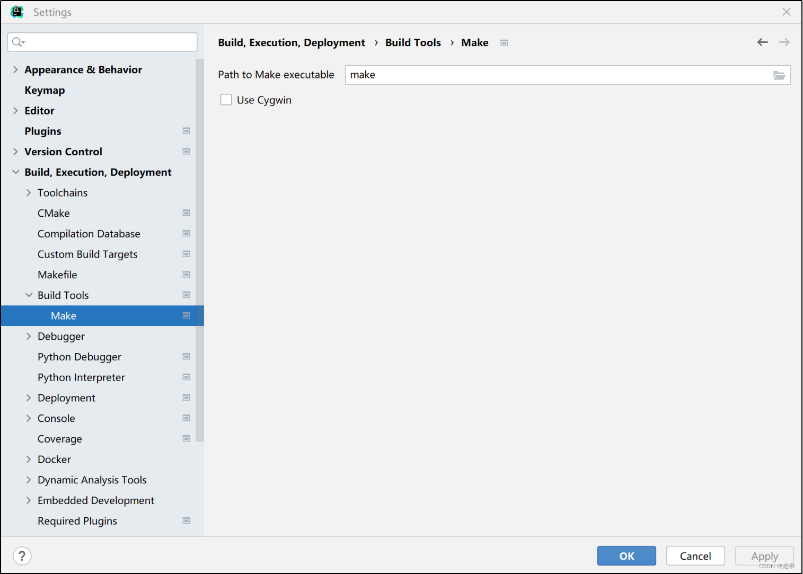803x574 pixels.
Task: Open search options with magnifier dropdown icon
Action: [x=18, y=41]
